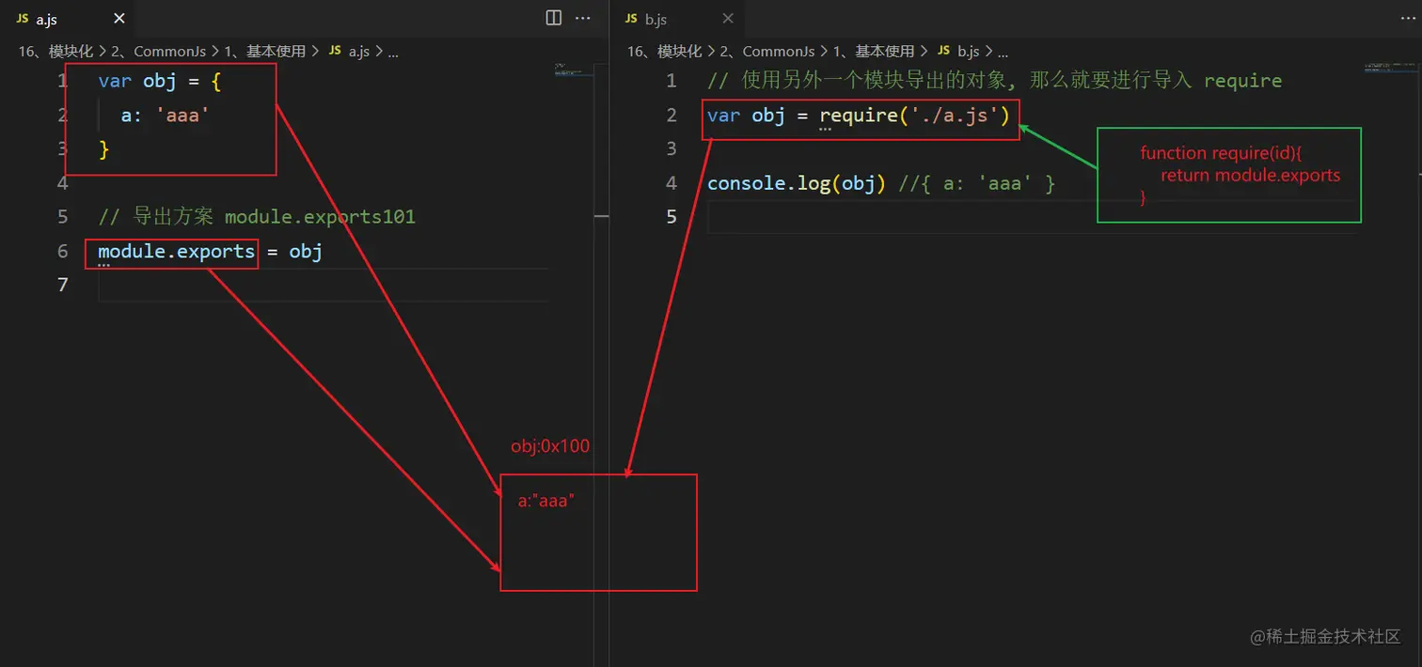The image size is (1422, 667).
Task: Click JS icon in a.js breadcrumb path
Action: tap(334, 52)
